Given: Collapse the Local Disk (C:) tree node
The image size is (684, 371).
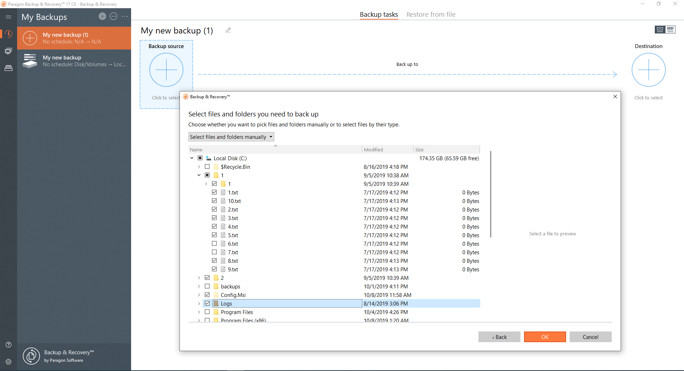Looking at the screenshot, I should coord(192,158).
